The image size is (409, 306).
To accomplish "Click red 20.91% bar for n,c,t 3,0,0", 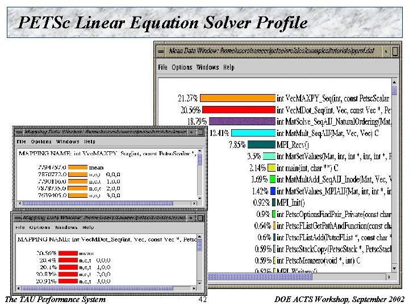I will tap(68, 281).
